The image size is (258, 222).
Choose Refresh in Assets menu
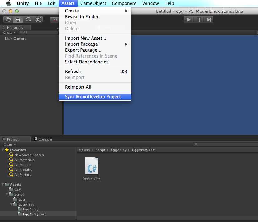95,72
